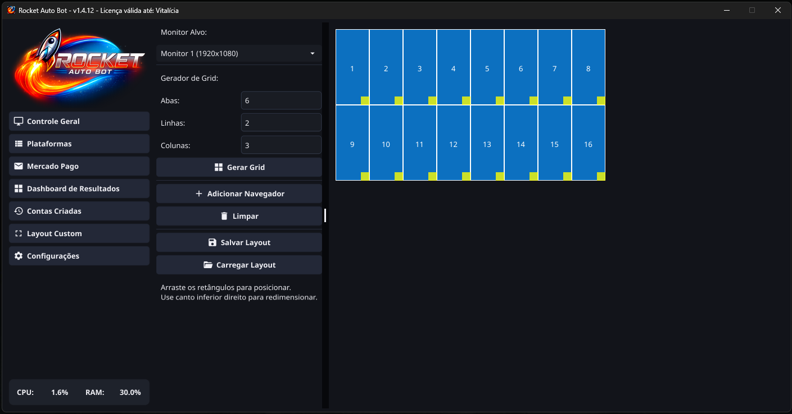
Task: Open the Layout Custom section
Action: pos(79,233)
